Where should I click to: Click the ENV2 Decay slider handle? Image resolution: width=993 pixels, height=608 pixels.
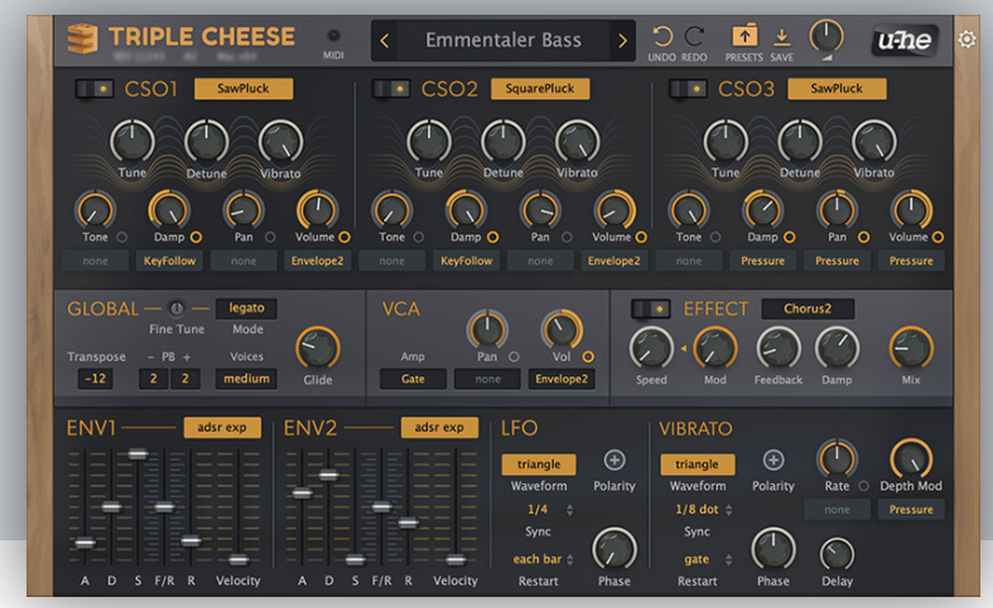328,475
